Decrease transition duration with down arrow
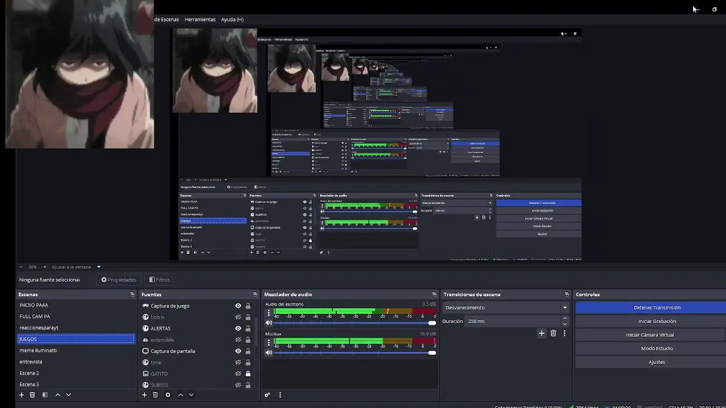Viewport: 726px width, 408px height. (564, 324)
